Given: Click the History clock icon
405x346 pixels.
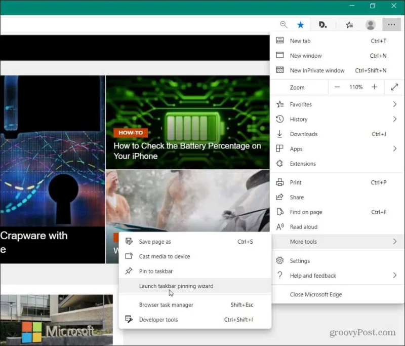Looking at the screenshot, I should 280,119.
